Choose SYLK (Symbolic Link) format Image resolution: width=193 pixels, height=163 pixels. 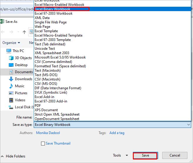click(x=113, y=92)
